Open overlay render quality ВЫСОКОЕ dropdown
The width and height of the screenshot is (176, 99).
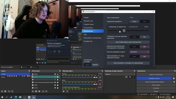tap(139, 52)
